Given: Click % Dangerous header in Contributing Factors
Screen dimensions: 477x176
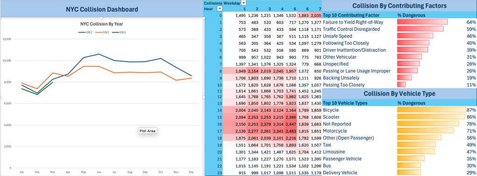Looking at the screenshot, I should tap(411, 15).
